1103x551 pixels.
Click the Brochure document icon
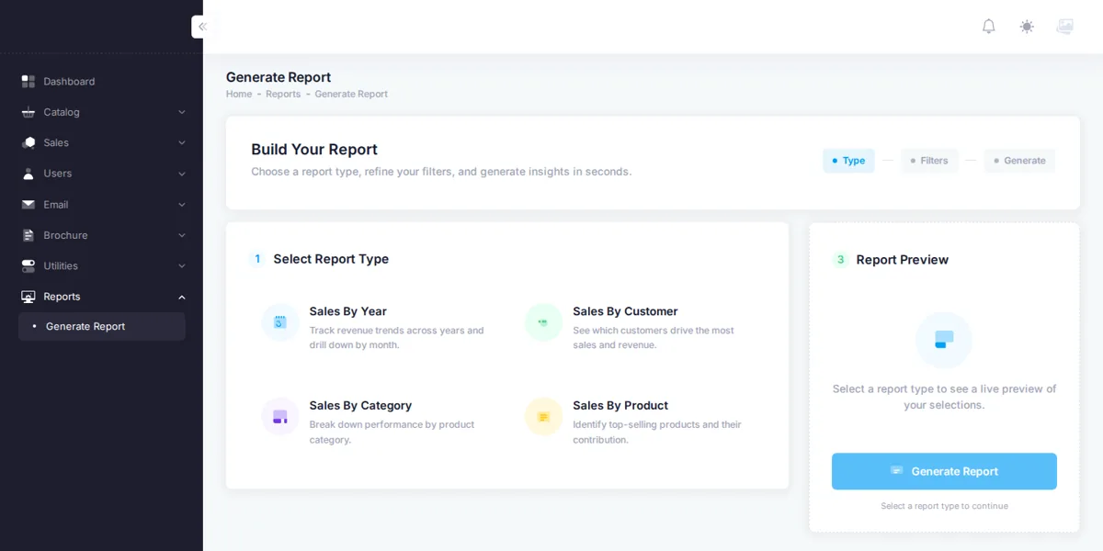click(x=28, y=235)
